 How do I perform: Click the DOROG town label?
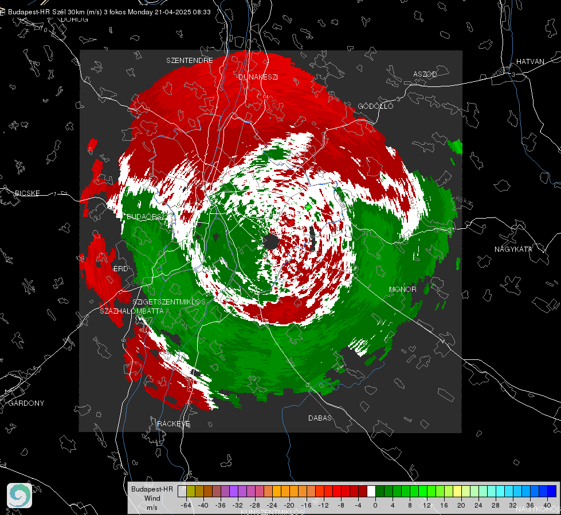click(74, 19)
